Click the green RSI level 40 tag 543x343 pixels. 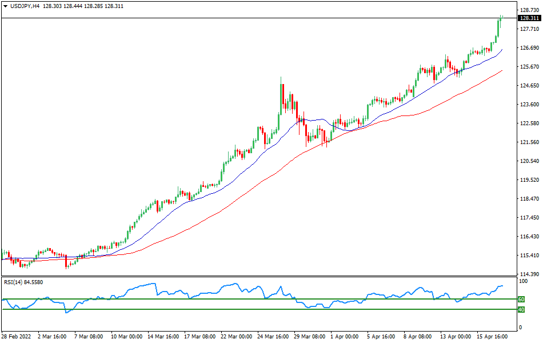521,309
